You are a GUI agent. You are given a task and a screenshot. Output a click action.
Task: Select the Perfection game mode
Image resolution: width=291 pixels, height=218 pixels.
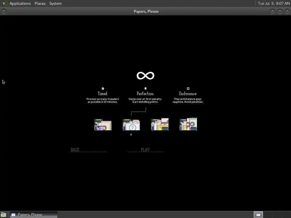[145, 94]
